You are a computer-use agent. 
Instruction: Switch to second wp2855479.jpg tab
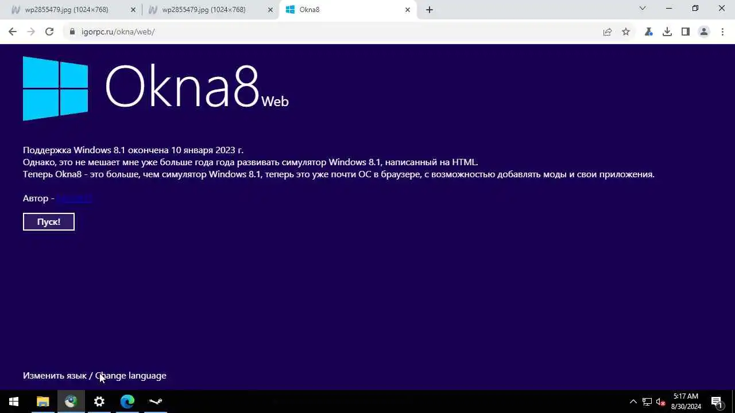[x=204, y=10]
